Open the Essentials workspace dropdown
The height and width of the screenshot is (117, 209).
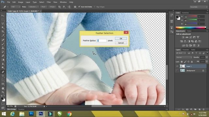pyautogui.click(x=199, y=7)
